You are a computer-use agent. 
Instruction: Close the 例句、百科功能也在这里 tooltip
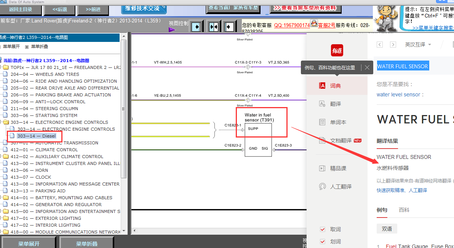pyautogui.click(x=367, y=67)
